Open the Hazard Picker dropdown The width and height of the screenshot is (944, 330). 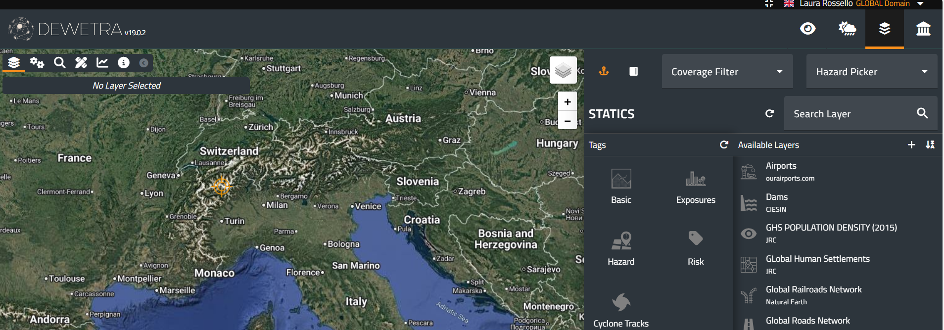tap(871, 72)
